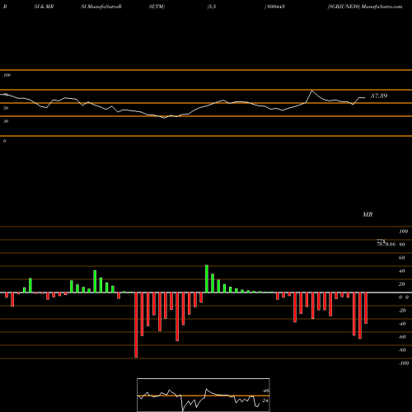Click the 100 label on RSI left axis
The height and width of the screenshot is (412, 412).
click(7, 75)
